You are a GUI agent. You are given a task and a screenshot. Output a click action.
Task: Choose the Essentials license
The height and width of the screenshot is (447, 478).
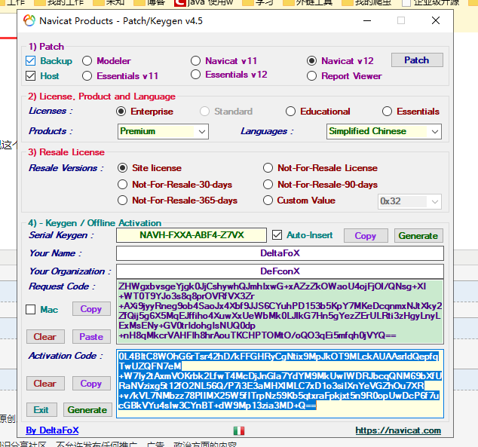[x=387, y=112]
